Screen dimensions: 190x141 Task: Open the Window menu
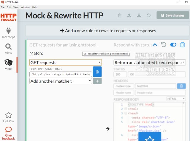[25, 7]
